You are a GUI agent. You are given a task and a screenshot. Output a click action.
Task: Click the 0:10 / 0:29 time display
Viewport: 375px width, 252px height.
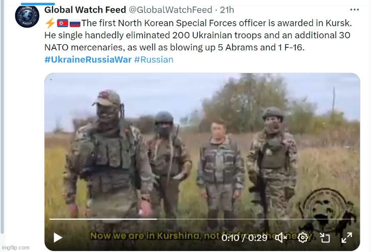[x=244, y=238]
